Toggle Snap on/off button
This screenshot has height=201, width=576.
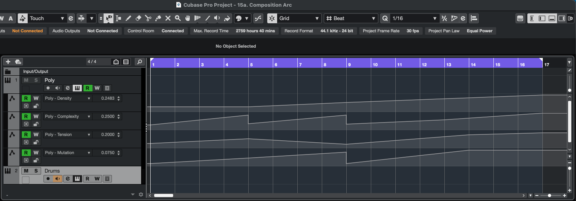pyautogui.click(x=272, y=18)
